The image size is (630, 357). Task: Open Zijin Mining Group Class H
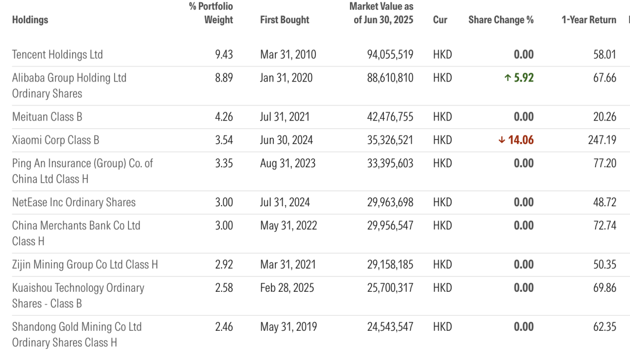point(85,265)
